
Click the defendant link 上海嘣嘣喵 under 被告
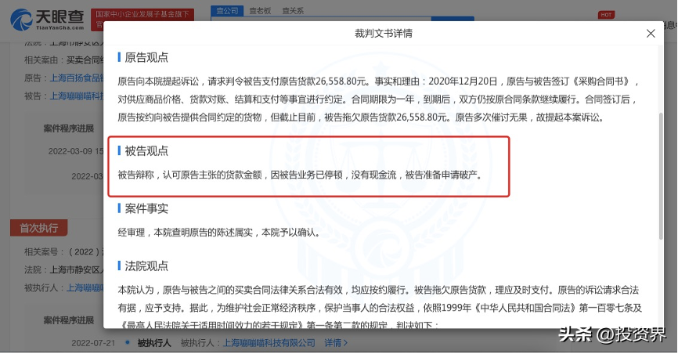point(77,96)
